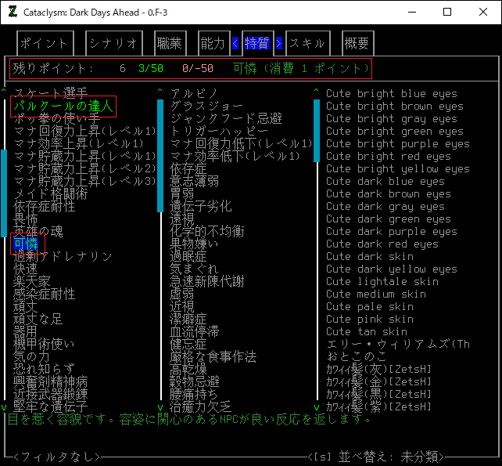Switch to the シナリオ tab
The width and height of the screenshot is (502, 466).
(113, 43)
